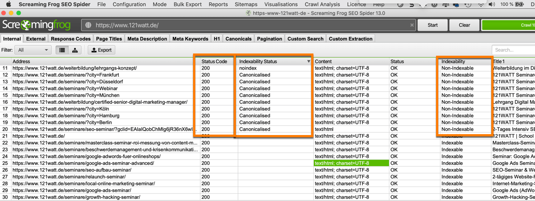Click the Start crawl button
Image resolution: width=535 pixels, height=201 pixels.
(x=432, y=25)
